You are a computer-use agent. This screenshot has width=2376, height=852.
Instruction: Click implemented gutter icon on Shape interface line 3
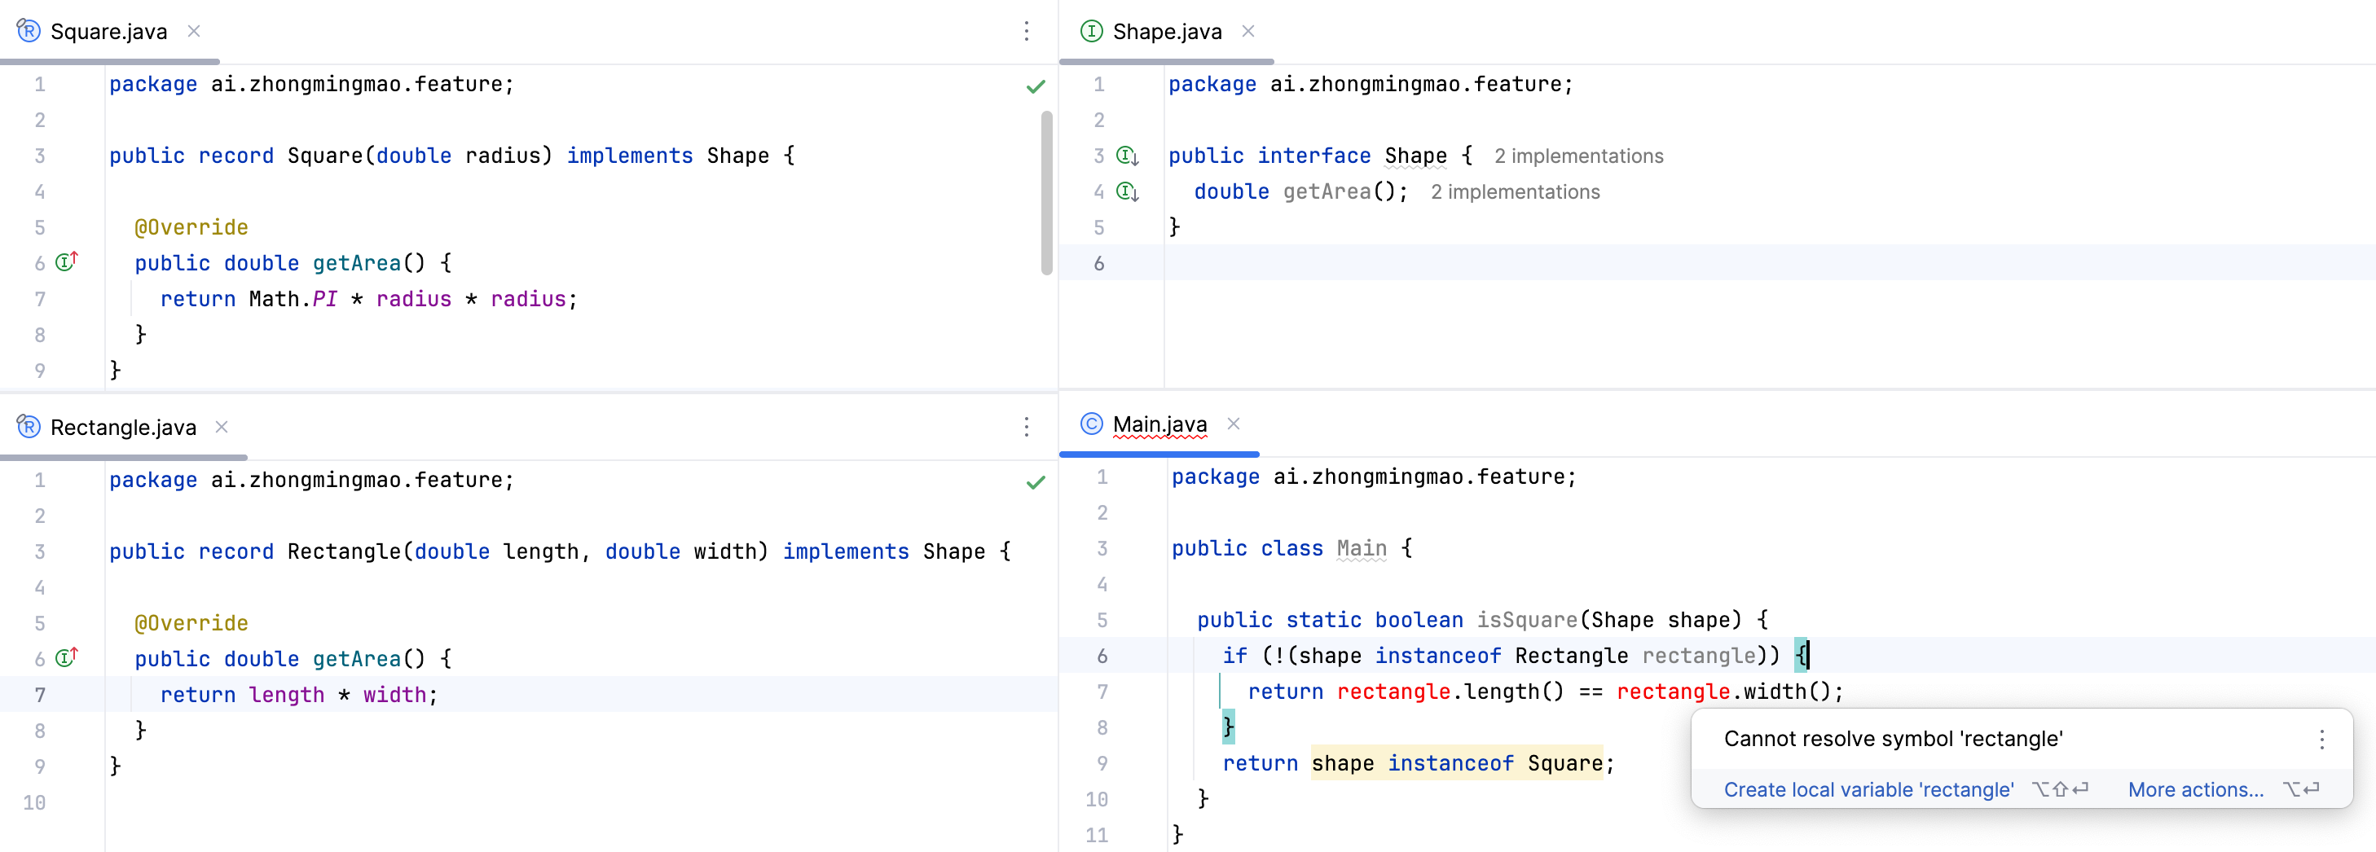[1127, 156]
